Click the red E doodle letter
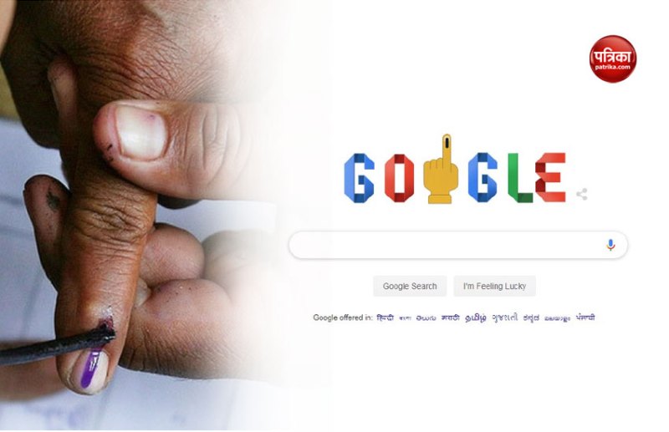Screen dimensions: 669x432 pos(550,177)
